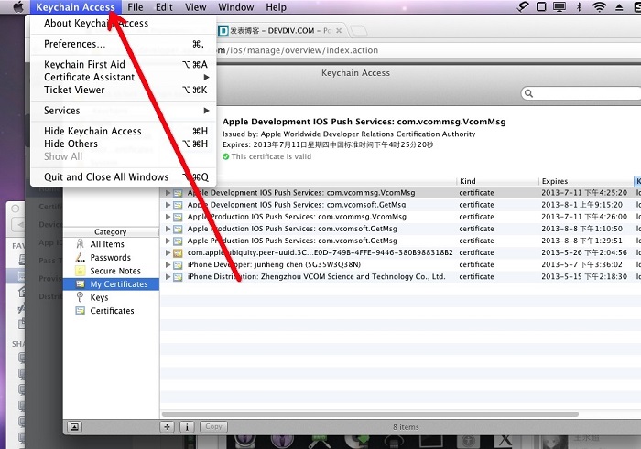Open the Help menu
This screenshot has width=641, height=449.
[276, 7]
